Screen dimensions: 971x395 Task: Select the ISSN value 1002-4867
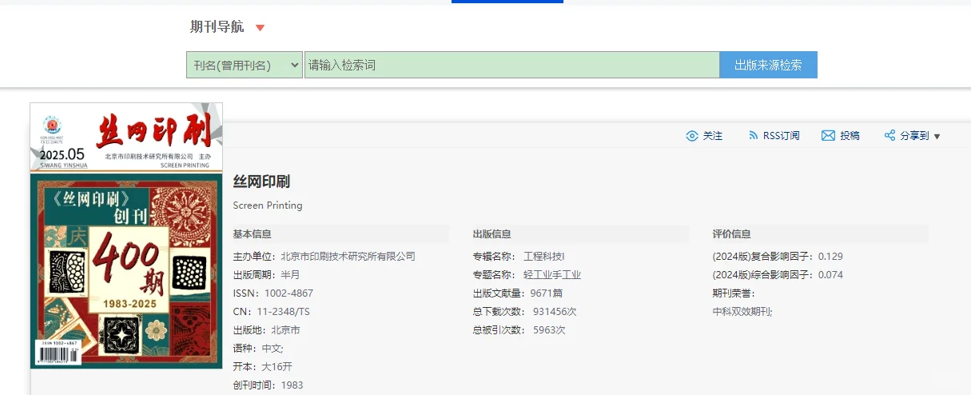[x=289, y=293]
